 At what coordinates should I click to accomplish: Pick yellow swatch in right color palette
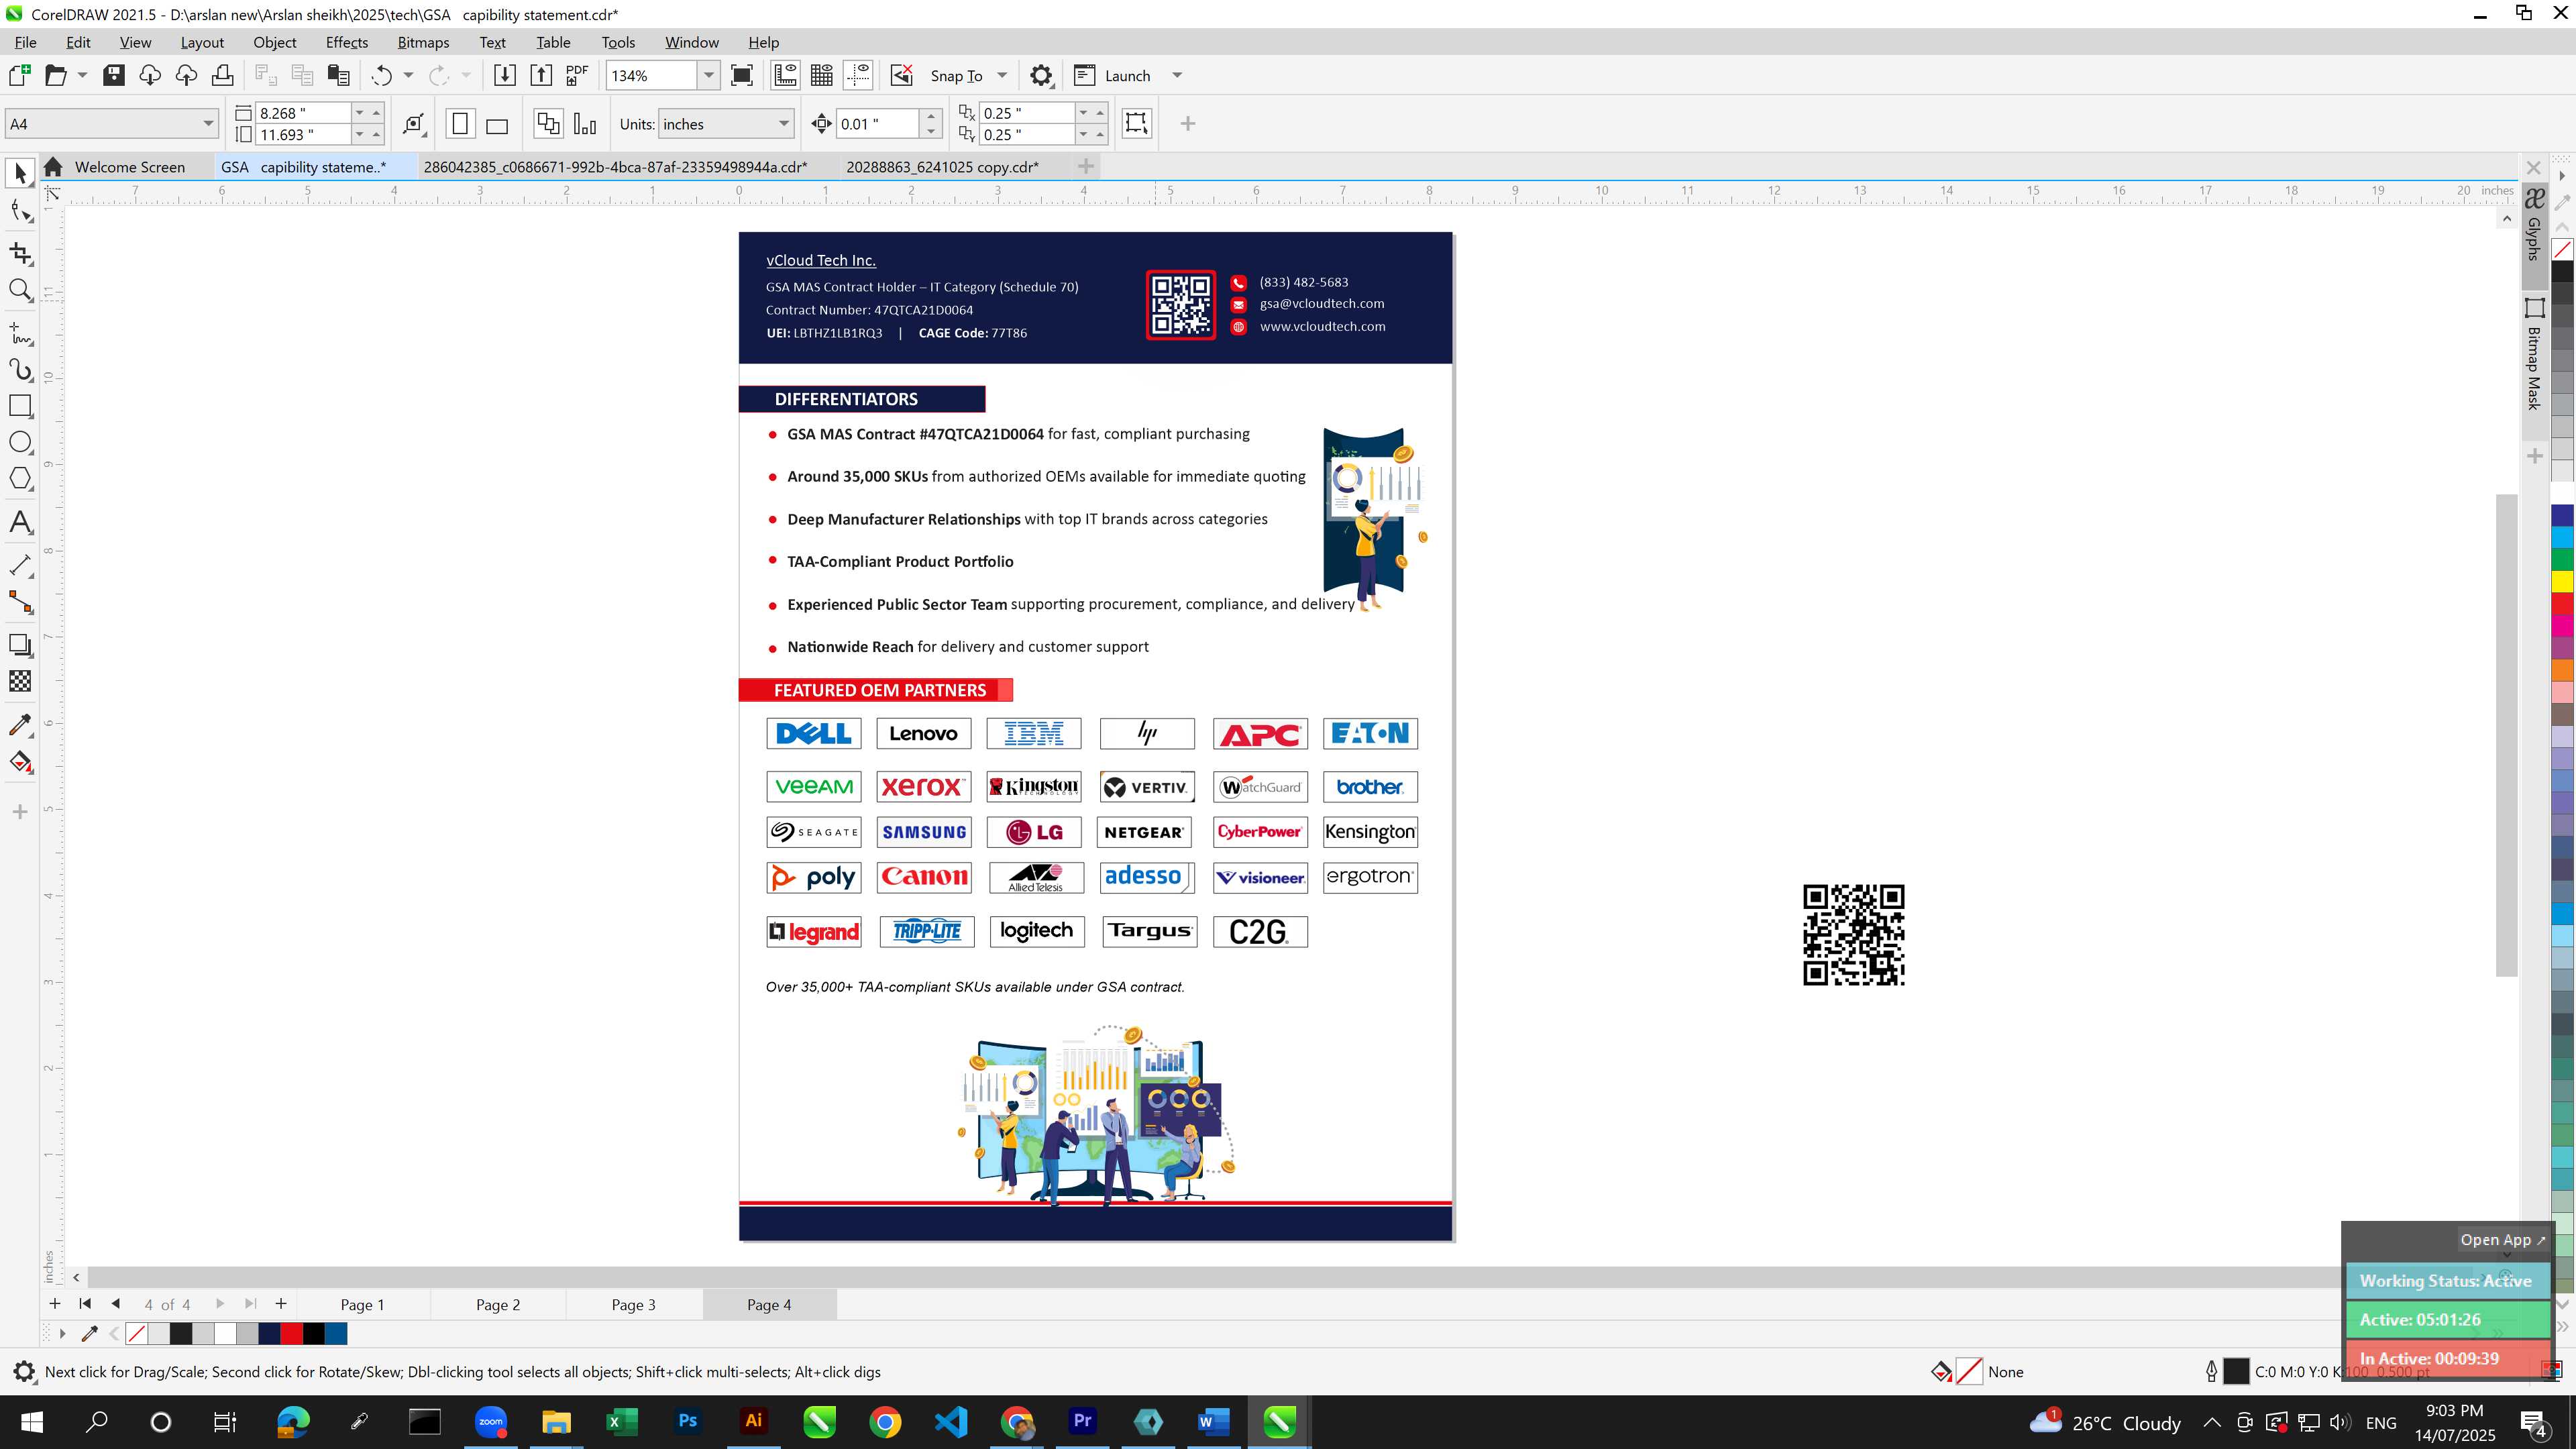point(2562,581)
